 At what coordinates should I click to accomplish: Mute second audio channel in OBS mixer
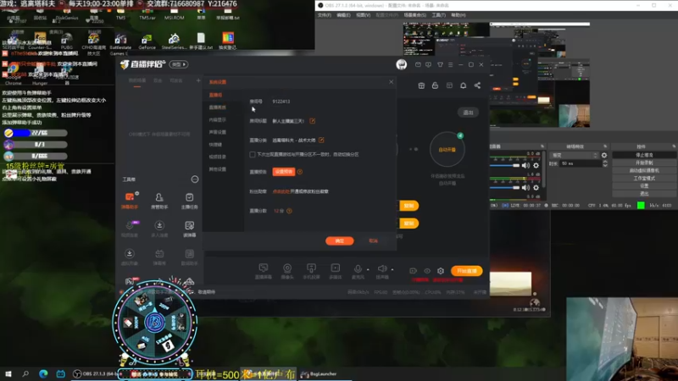525,188
